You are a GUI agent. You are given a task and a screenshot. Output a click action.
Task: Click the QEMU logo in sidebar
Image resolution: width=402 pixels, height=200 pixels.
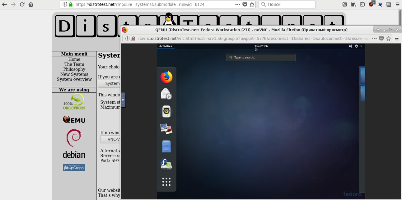[74, 119]
